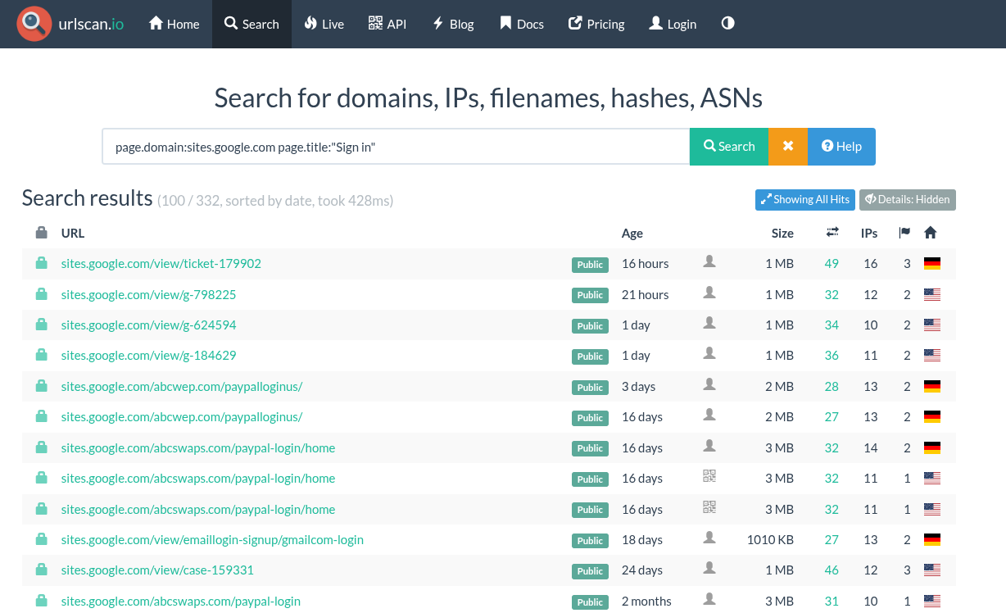Toggle Showing All Hits button
1006x613 pixels.
805,199
